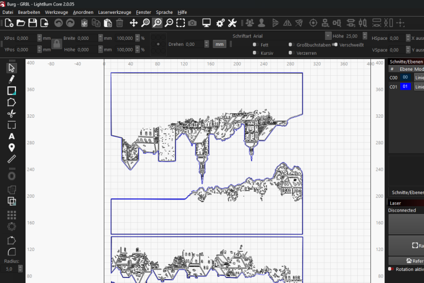Select the ruler measure tool

(12, 159)
